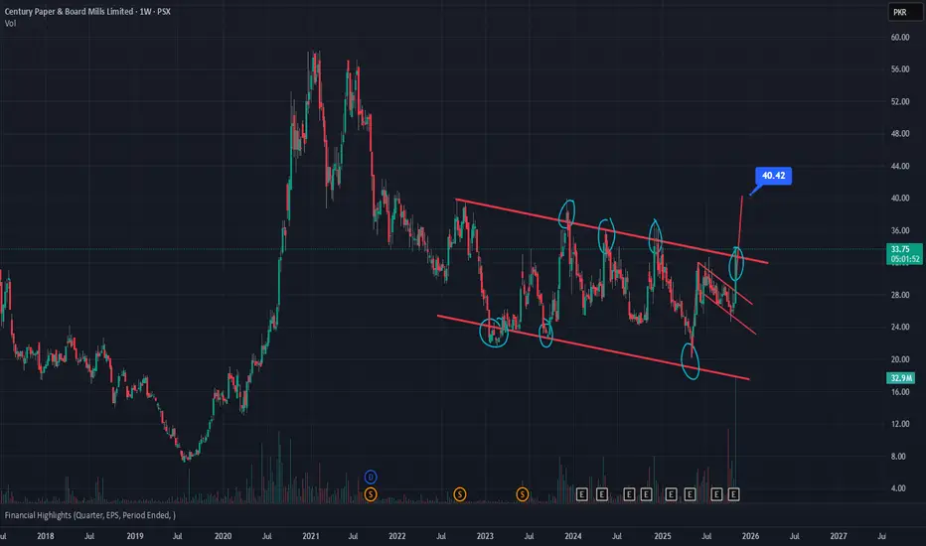Click the orange split (S) marker near late 2022
The height and width of the screenshot is (546, 926).
(x=459, y=494)
